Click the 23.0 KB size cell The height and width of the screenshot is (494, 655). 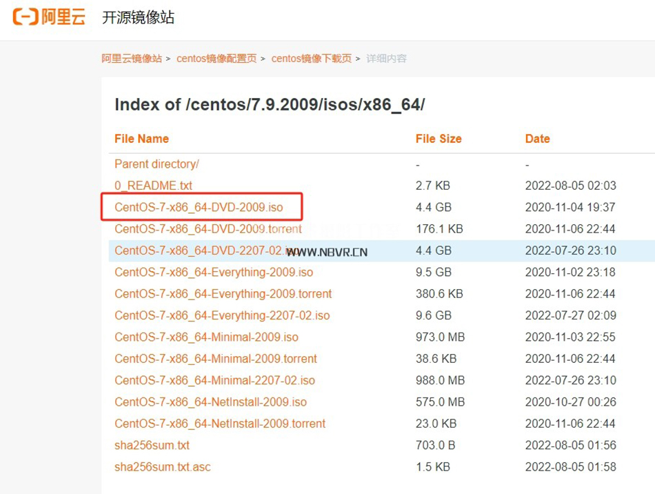pos(436,424)
